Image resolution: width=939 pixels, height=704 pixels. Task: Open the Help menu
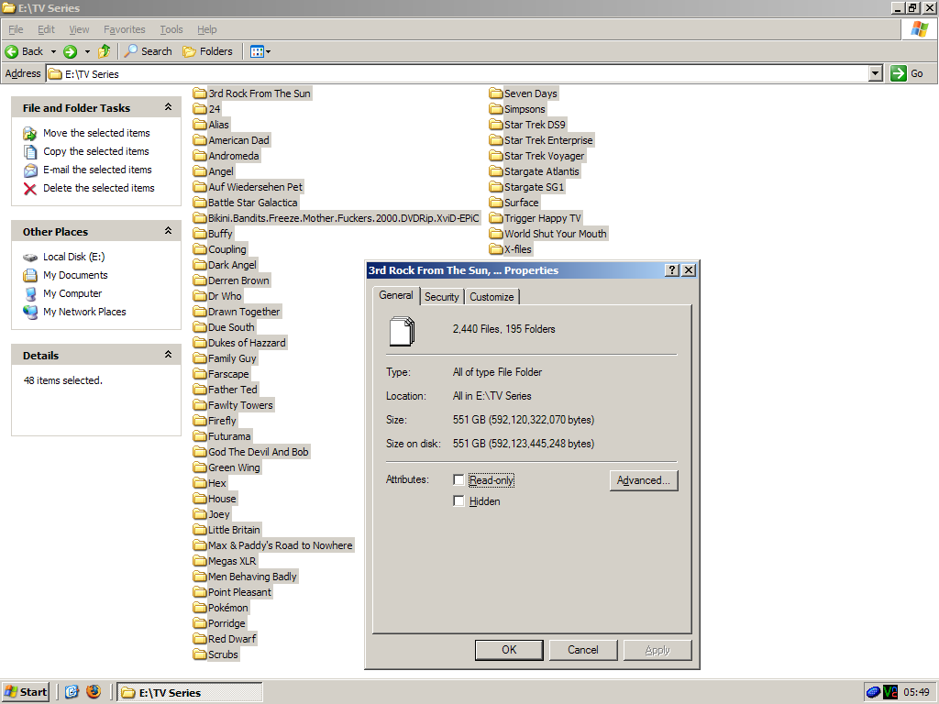pyautogui.click(x=206, y=29)
